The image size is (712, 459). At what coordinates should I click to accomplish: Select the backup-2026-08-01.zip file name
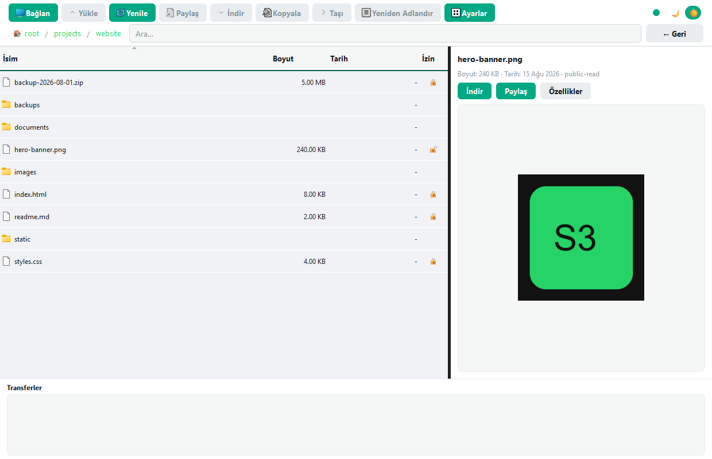pos(49,83)
